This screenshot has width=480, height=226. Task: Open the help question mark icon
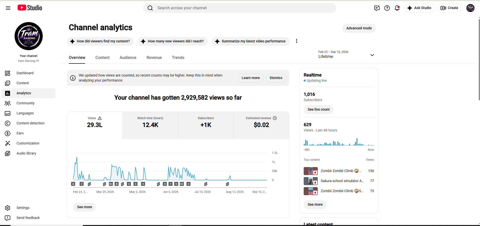[387, 8]
